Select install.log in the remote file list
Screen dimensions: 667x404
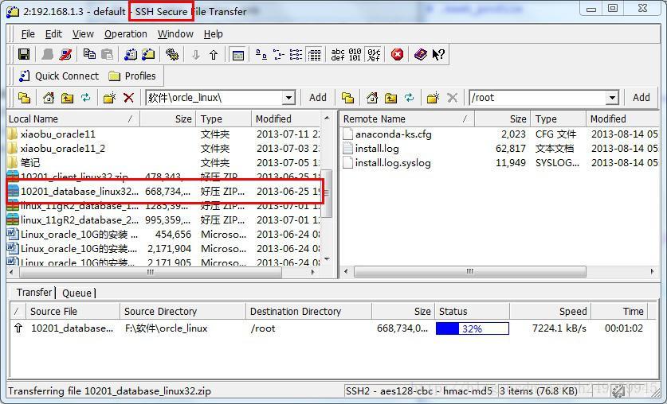[x=377, y=149]
